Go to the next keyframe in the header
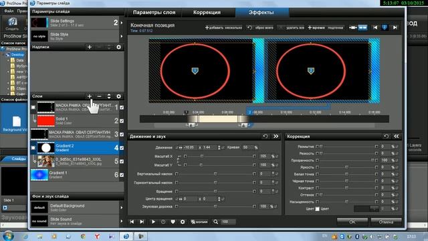 395,27
